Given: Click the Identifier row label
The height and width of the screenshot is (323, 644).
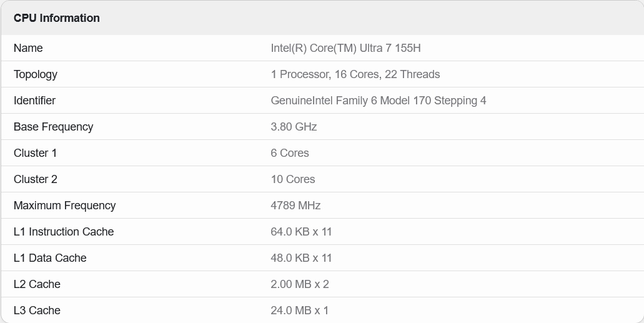Looking at the screenshot, I should click(x=34, y=101).
